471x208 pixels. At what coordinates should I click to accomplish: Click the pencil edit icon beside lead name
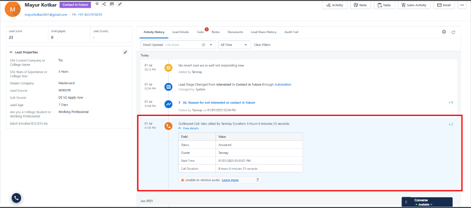coord(120,4)
